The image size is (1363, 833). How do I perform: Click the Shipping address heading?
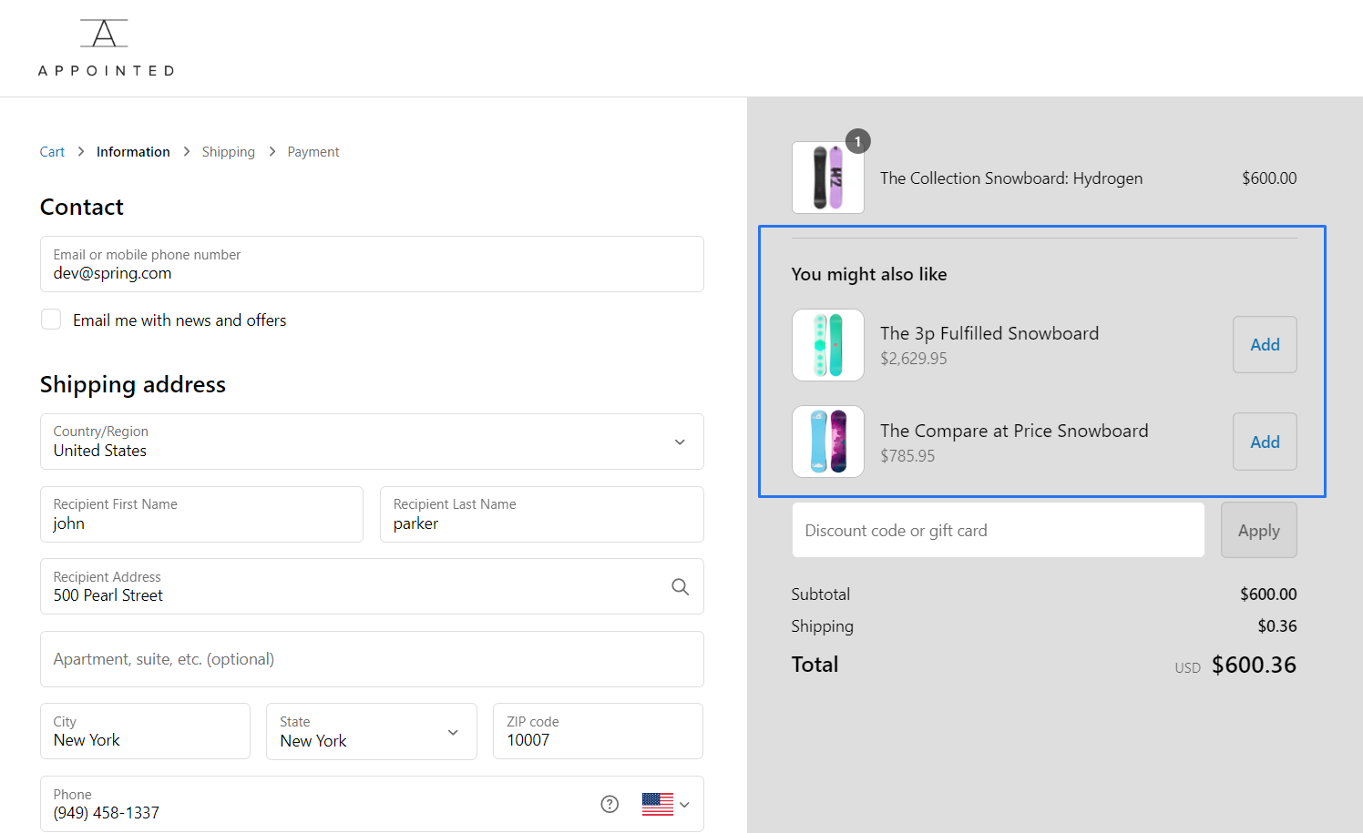[x=133, y=385]
